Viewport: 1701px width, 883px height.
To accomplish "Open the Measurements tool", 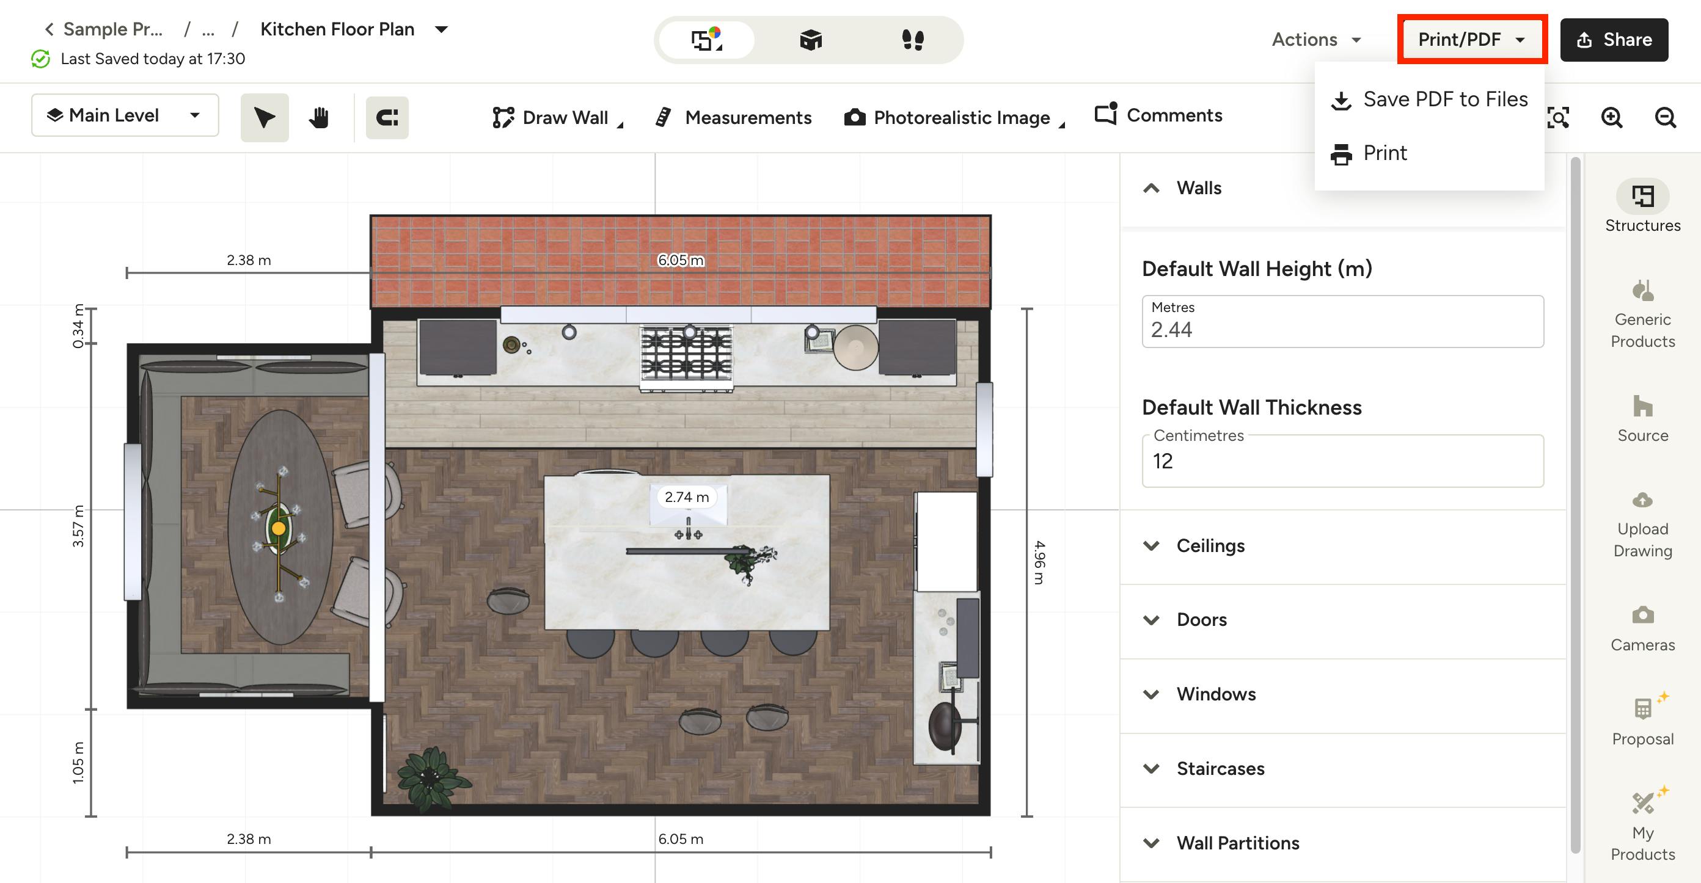I will point(733,117).
